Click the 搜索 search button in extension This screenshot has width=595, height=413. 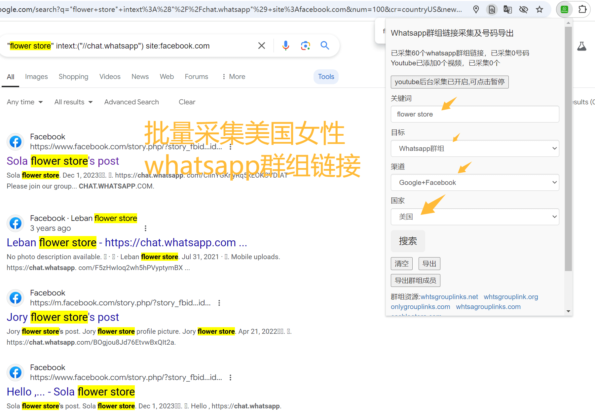point(408,241)
